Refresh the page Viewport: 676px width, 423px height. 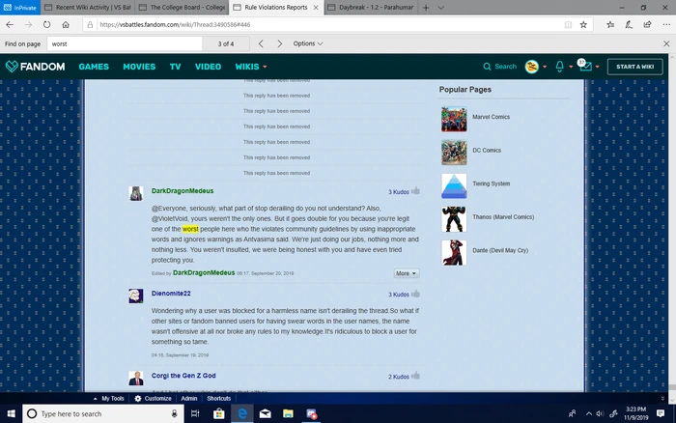[x=46, y=24]
